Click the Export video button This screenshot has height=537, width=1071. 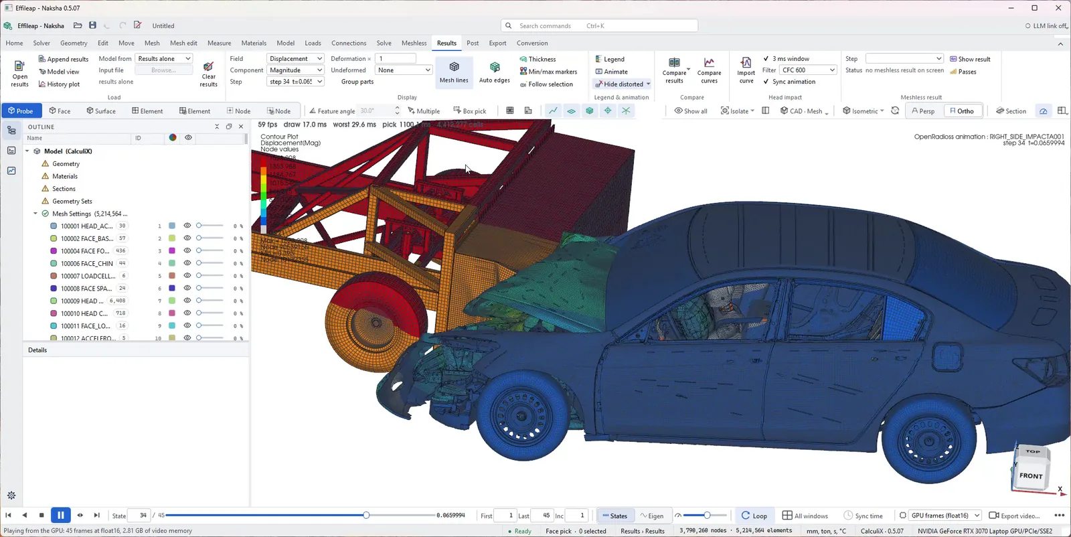click(x=1014, y=516)
